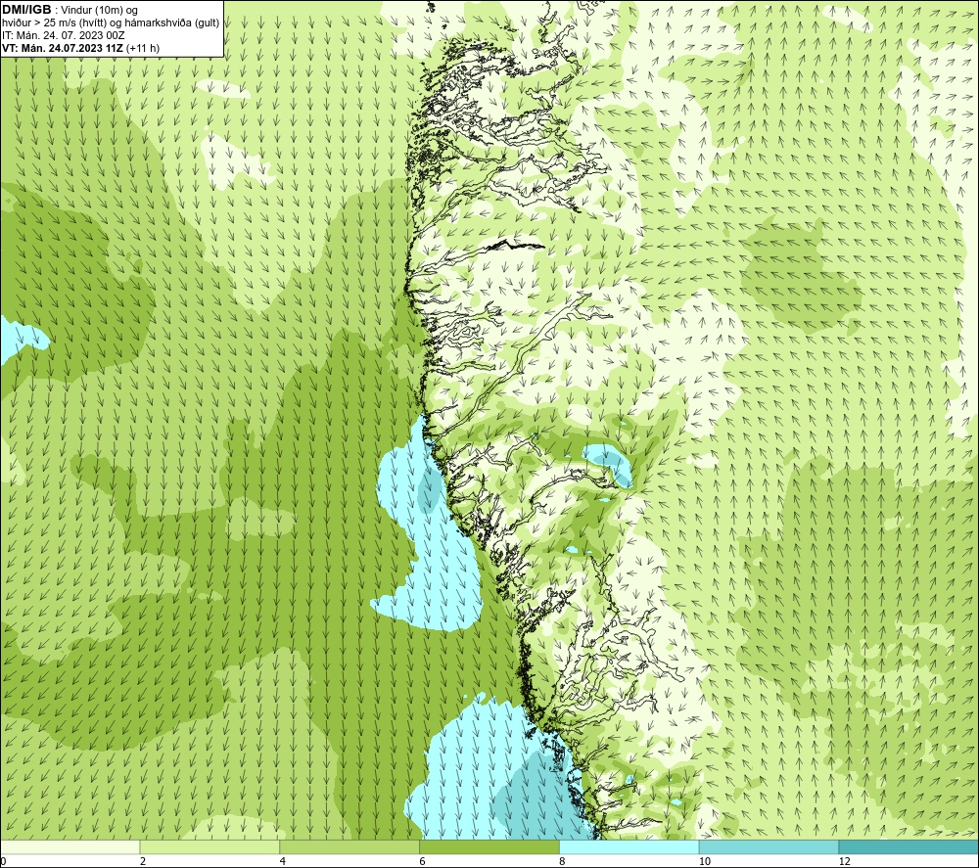
Task: Click the "IT: Mán. 24. 07. 2023 00Z" line
Action: click(63, 35)
